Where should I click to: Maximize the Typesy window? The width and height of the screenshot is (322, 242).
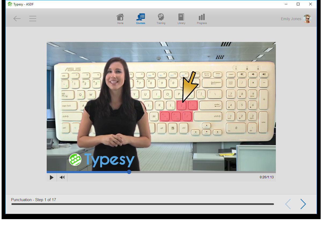pyautogui.click(x=298, y=4)
